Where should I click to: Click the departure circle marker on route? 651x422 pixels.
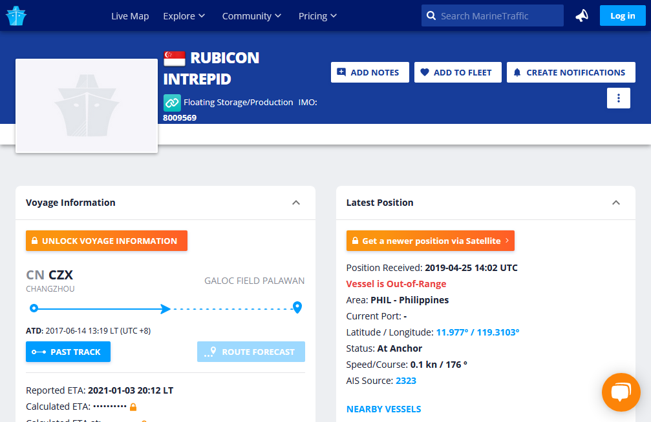(34, 308)
